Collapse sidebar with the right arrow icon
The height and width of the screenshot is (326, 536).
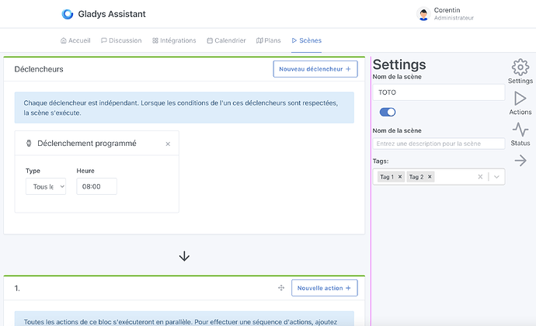click(520, 161)
